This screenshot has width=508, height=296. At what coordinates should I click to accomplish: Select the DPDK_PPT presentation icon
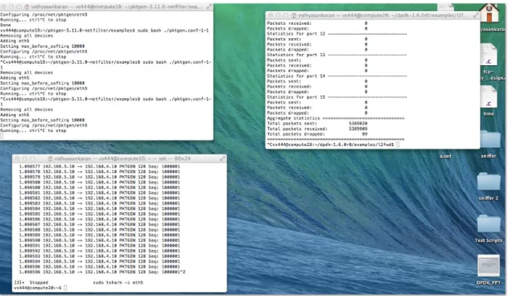tap(488, 265)
